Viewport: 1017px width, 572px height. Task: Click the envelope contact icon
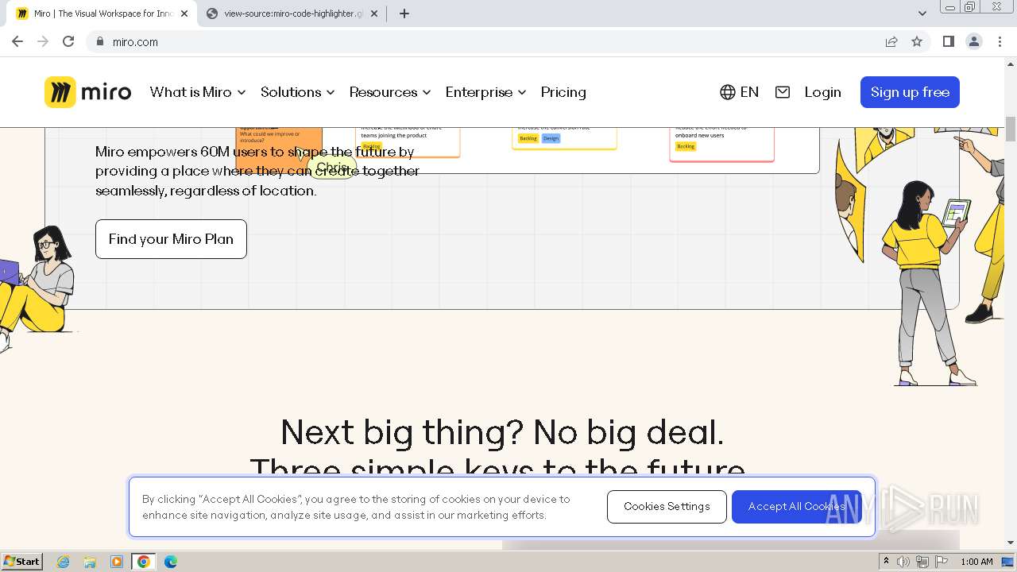click(x=783, y=92)
